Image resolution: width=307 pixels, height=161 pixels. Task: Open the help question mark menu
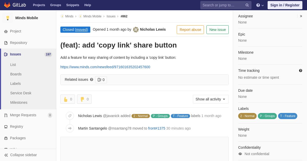pos(260,5)
